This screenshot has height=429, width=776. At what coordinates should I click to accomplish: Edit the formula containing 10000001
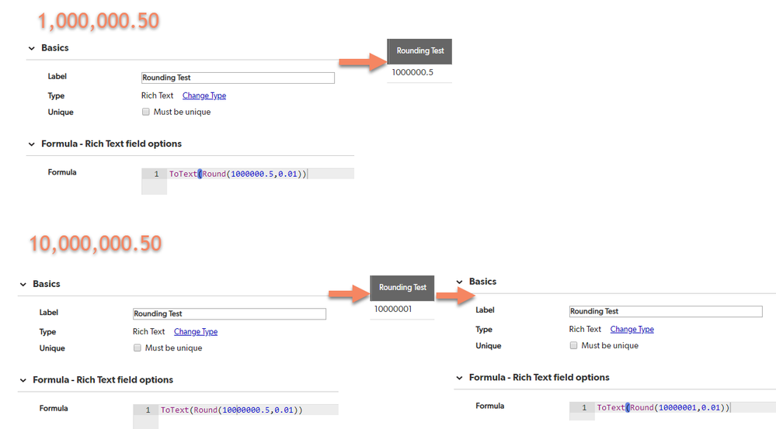pyautogui.click(x=685, y=407)
